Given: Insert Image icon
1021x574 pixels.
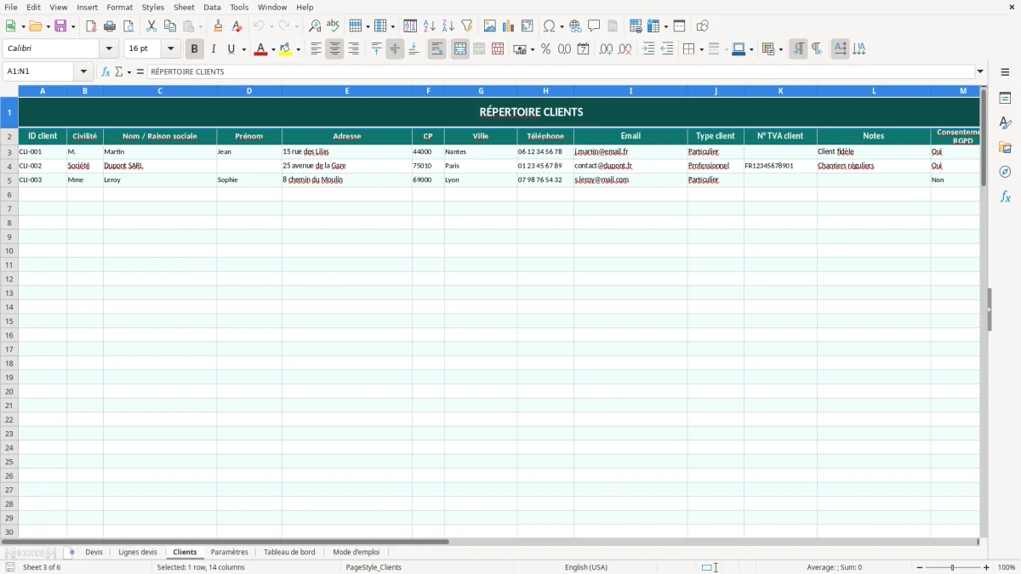Looking at the screenshot, I should click(x=490, y=26).
